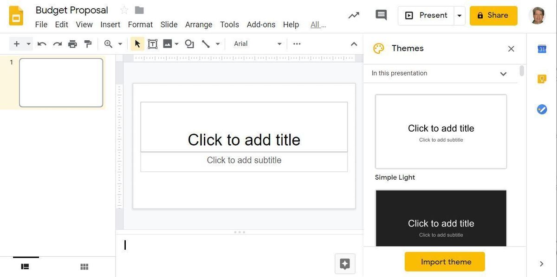Click the Undo arrow icon
The height and width of the screenshot is (277, 557).
42,44
